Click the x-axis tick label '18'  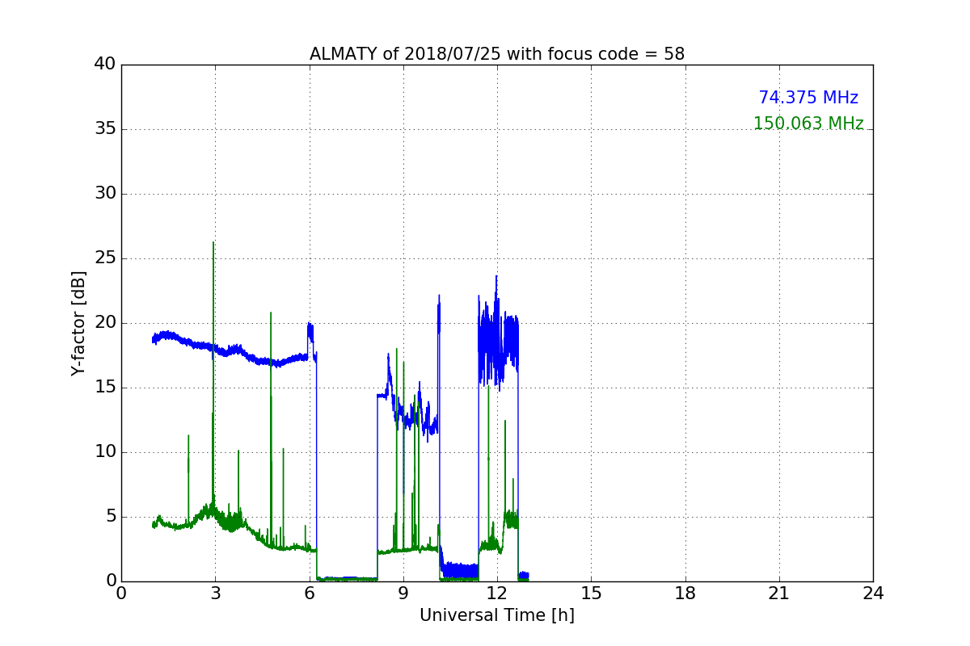click(685, 593)
